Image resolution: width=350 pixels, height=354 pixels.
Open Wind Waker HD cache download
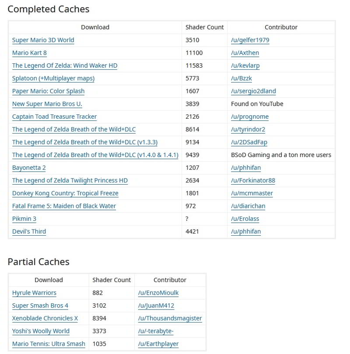tap(65, 65)
